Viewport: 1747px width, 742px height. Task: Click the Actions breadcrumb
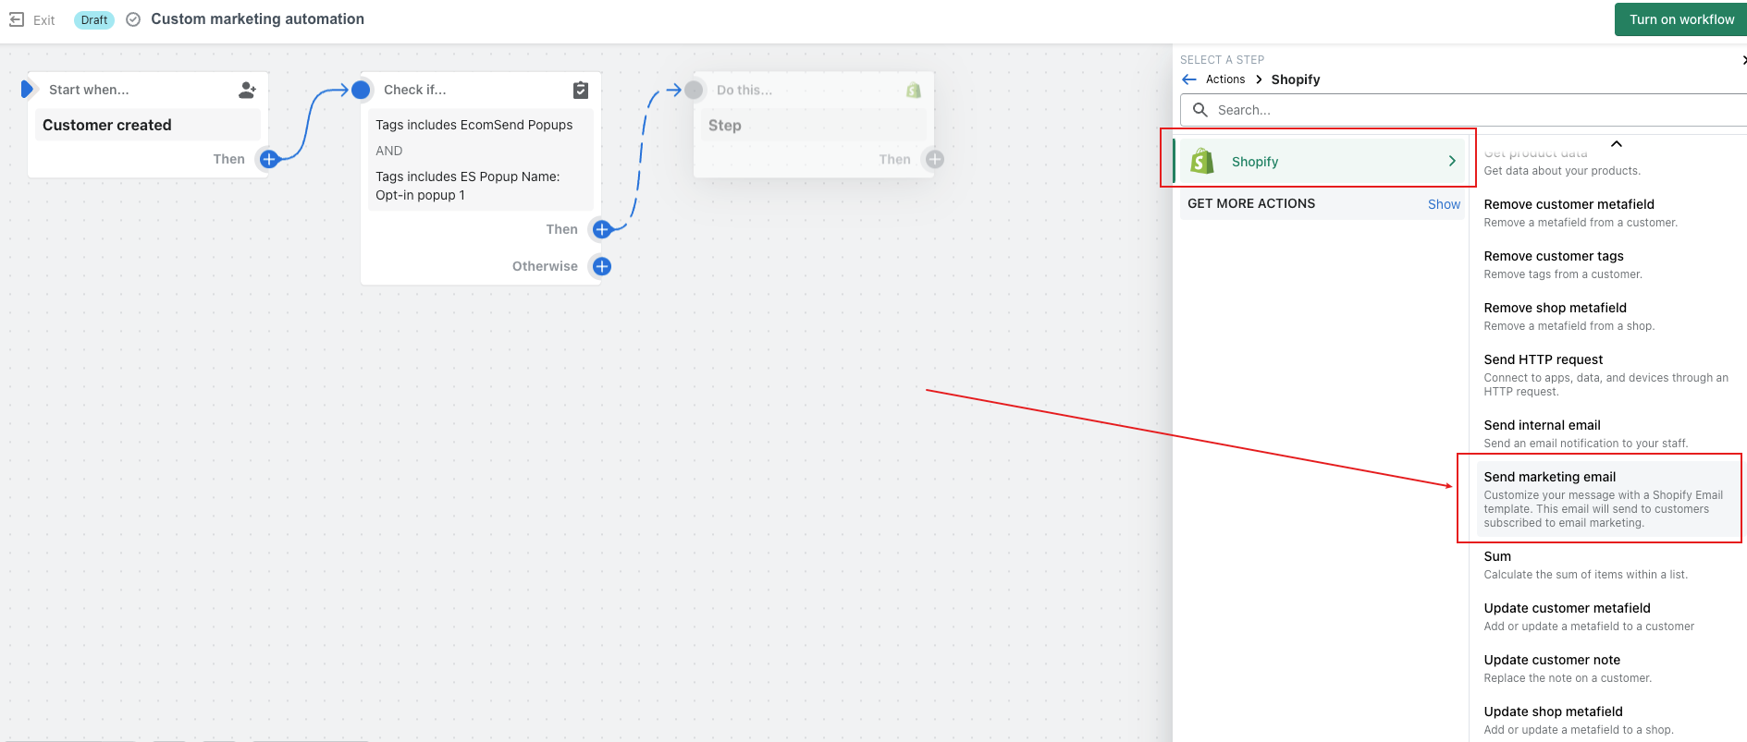[x=1225, y=79]
